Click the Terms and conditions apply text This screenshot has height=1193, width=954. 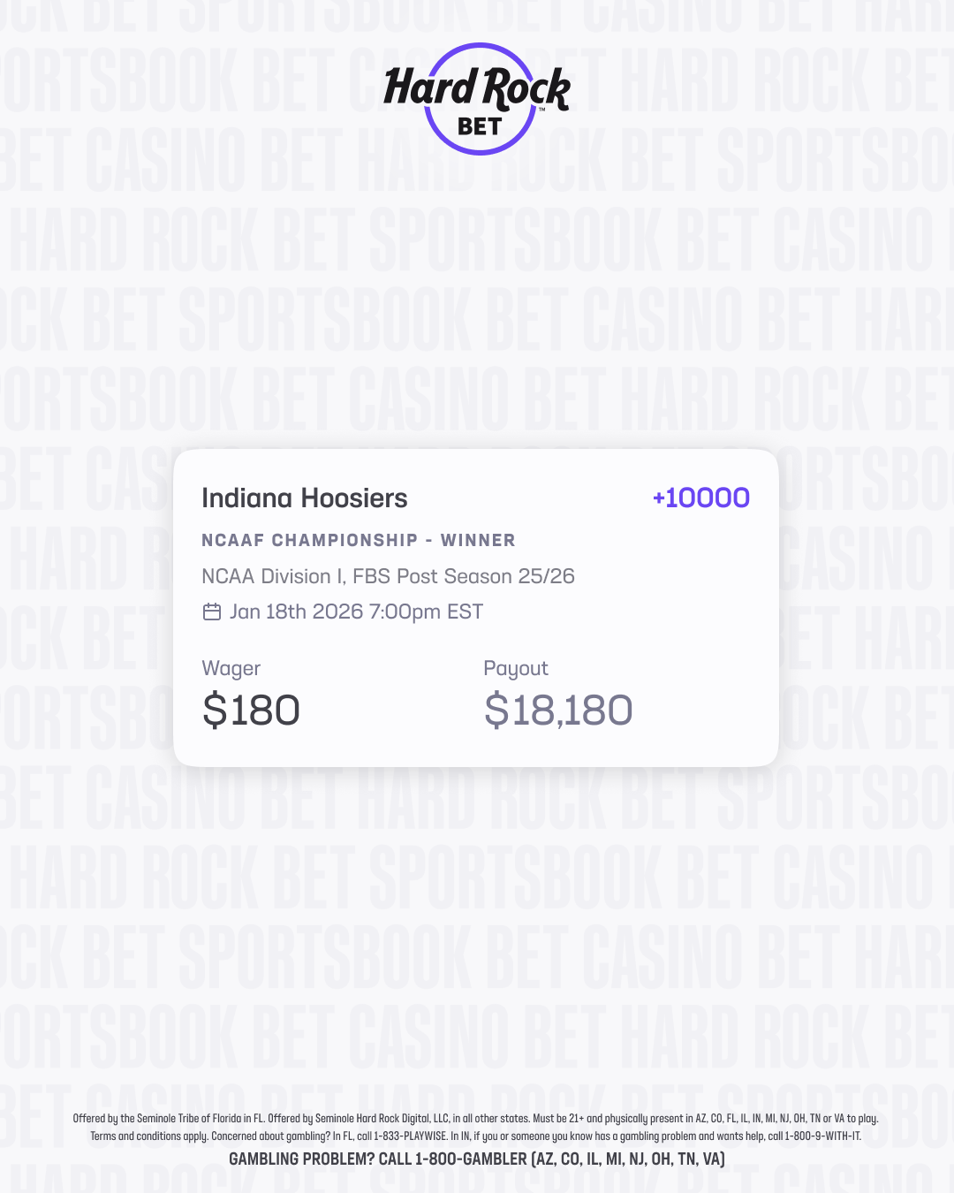coord(148,1136)
